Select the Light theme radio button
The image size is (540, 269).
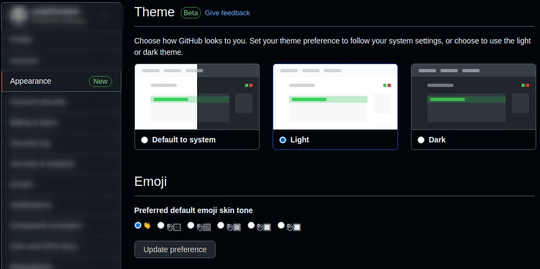[283, 140]
